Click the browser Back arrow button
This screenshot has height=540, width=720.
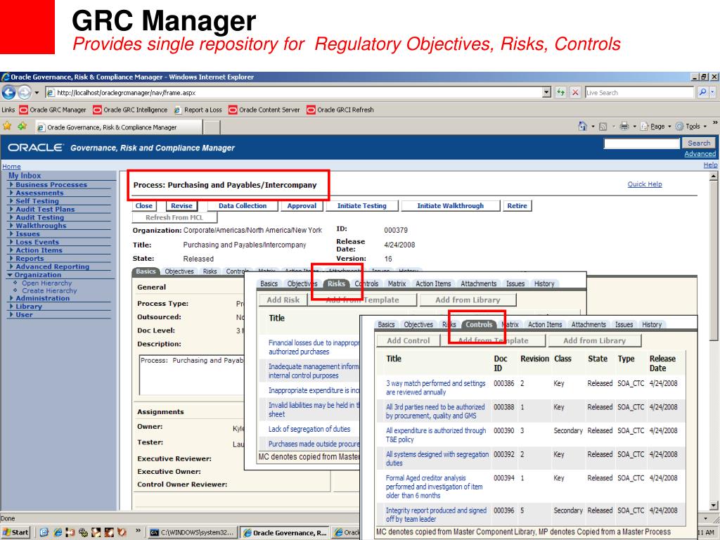tap(8, 93)
